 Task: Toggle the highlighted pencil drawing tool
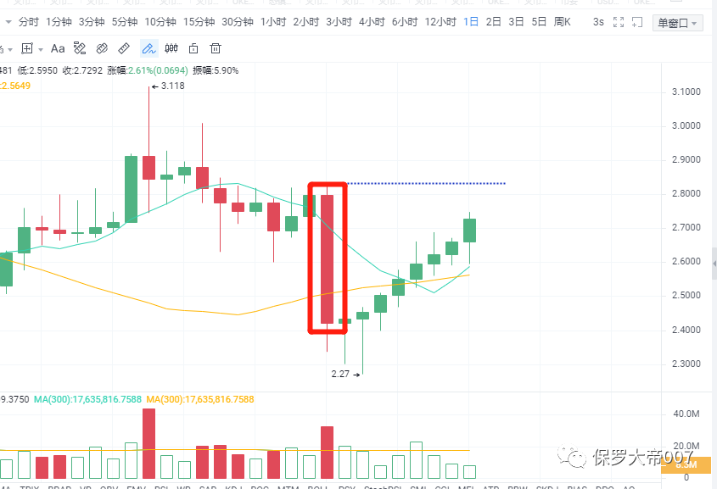(149, 48)
